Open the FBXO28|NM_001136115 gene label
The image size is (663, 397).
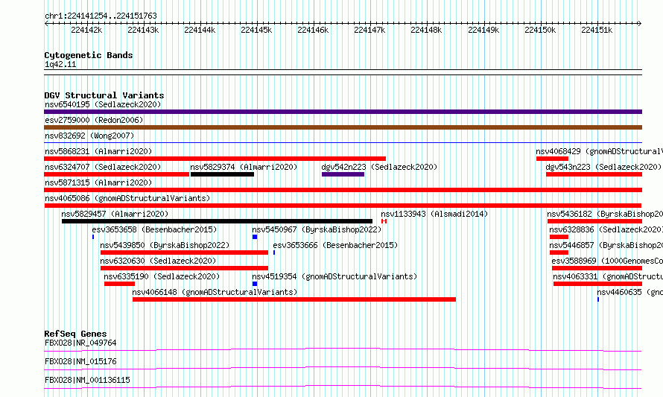87,380
